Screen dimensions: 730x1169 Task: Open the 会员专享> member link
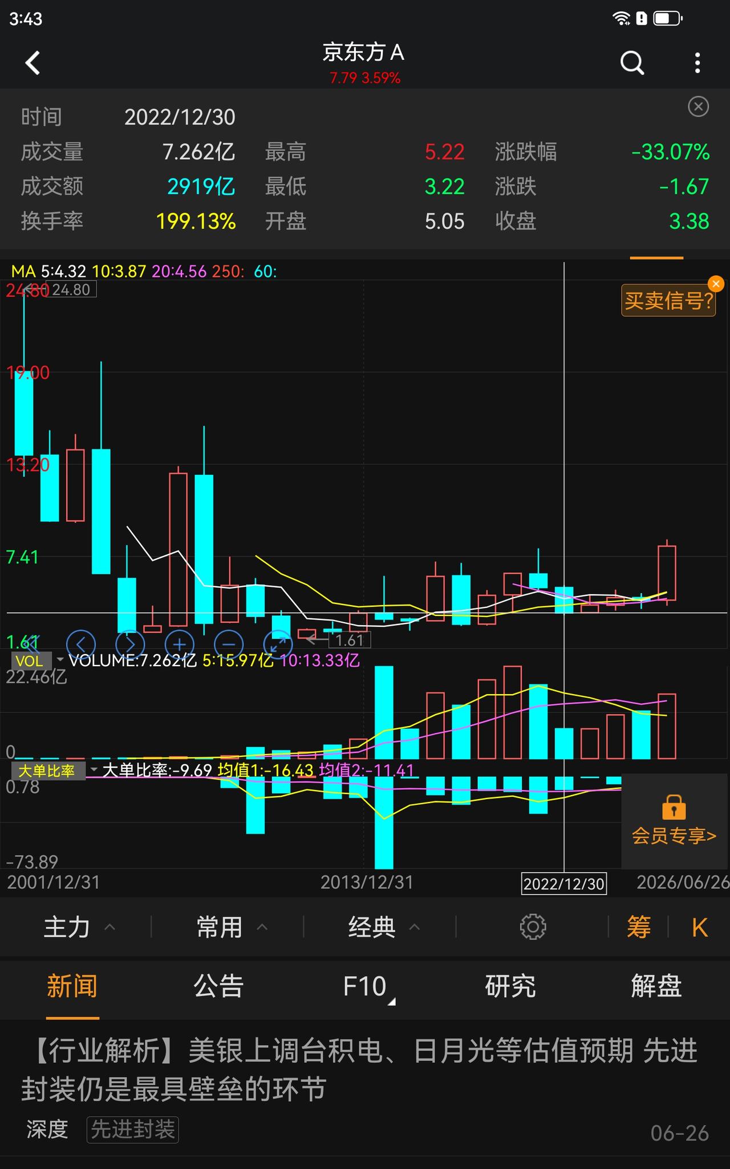coord(674,836)
